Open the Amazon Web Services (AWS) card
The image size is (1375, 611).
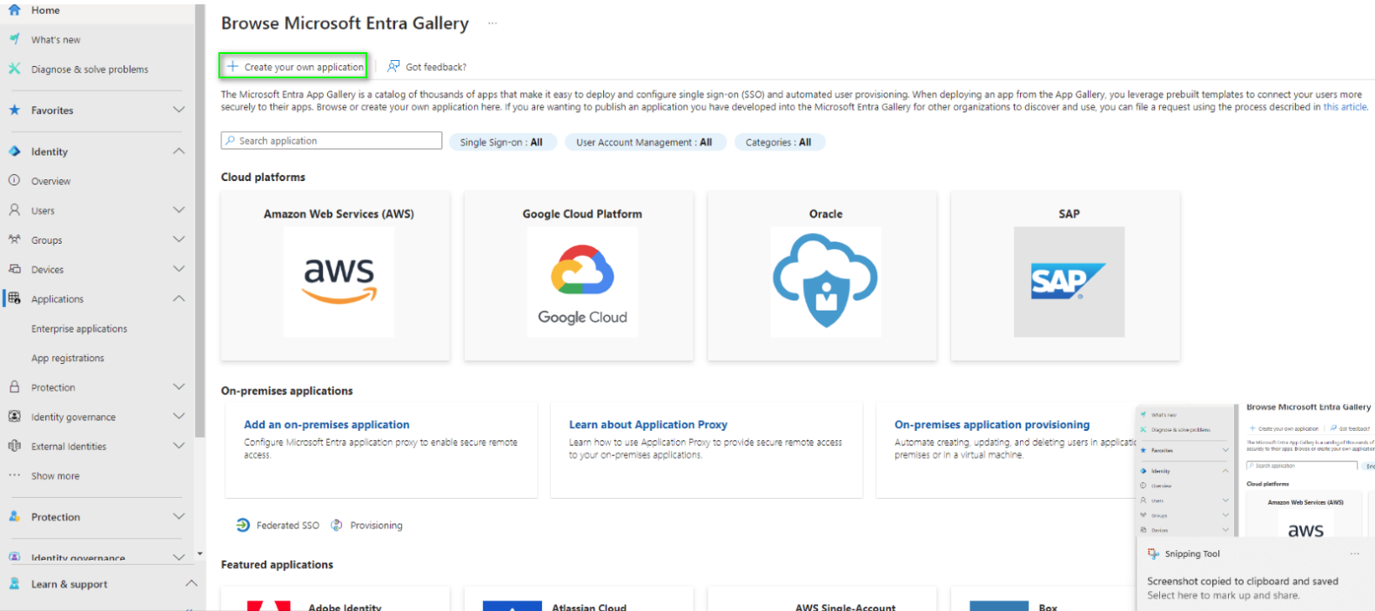click(335, 276)
